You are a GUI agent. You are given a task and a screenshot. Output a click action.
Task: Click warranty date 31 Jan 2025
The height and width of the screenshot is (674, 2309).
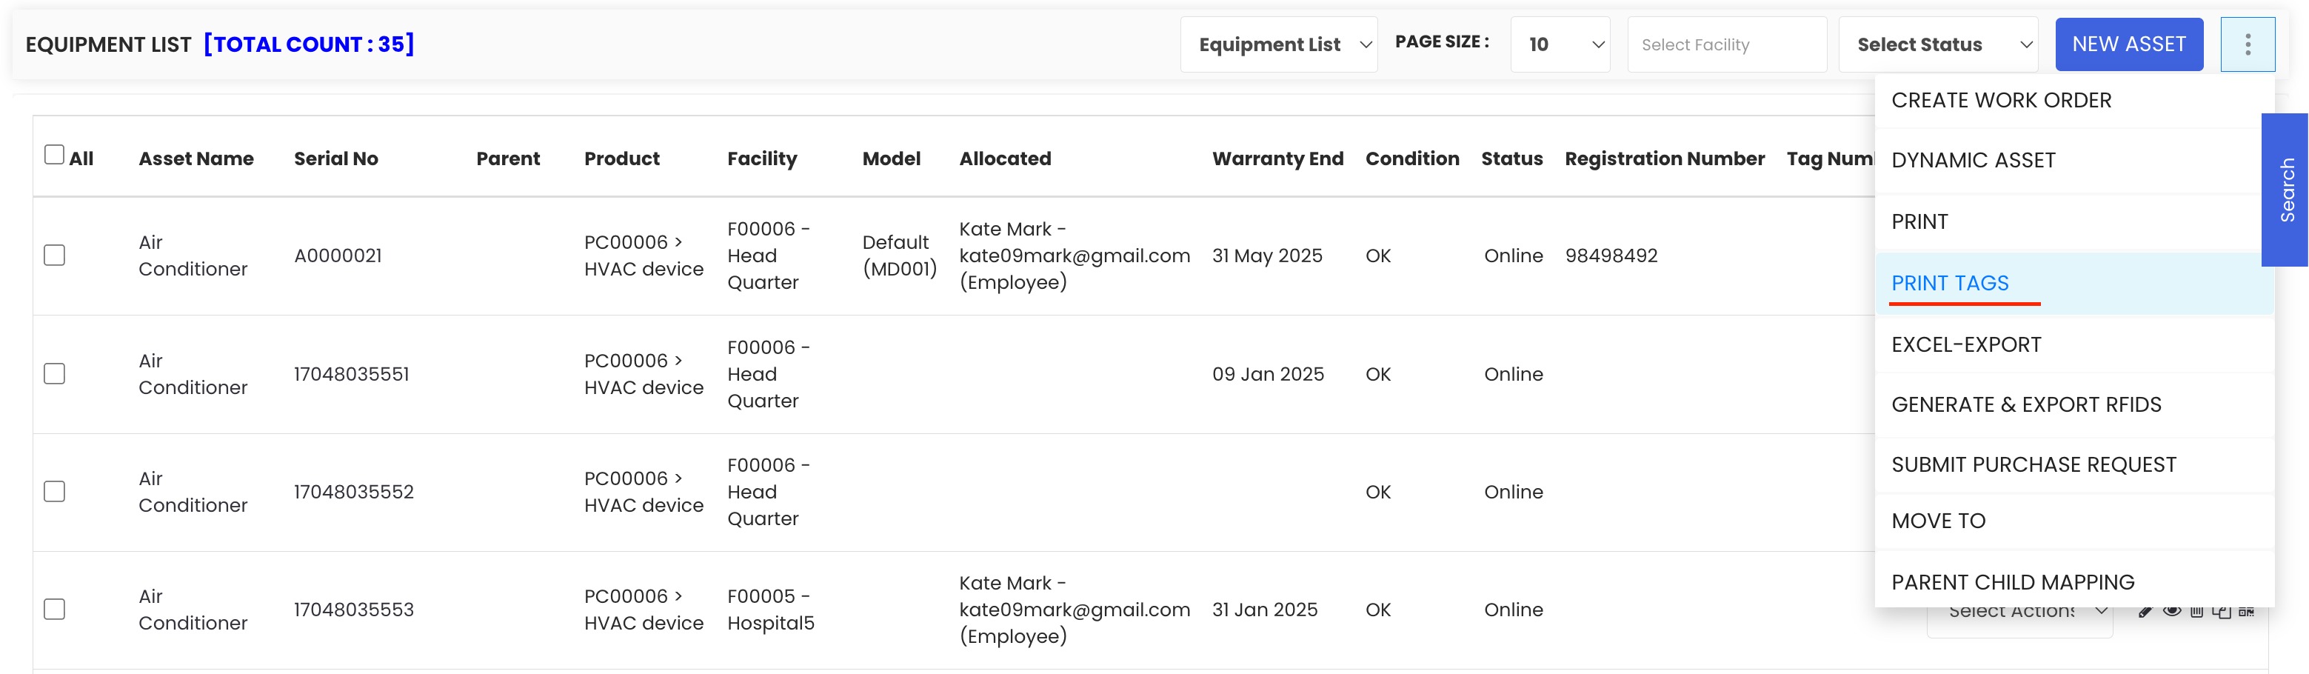click(x=1265, y=610)
